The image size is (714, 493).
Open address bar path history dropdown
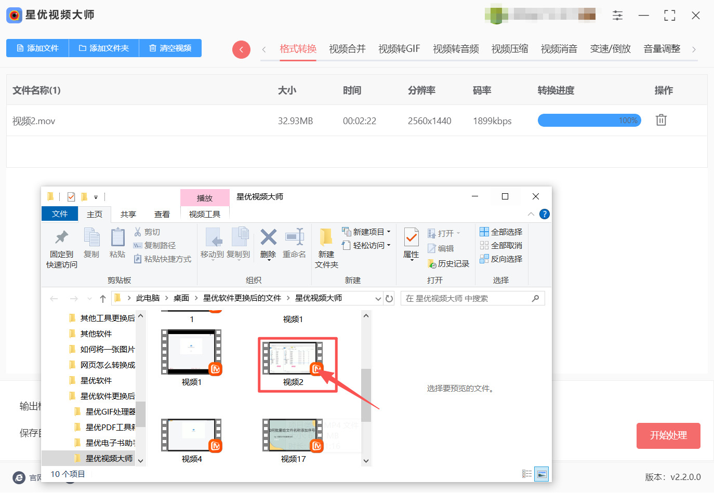378,299
